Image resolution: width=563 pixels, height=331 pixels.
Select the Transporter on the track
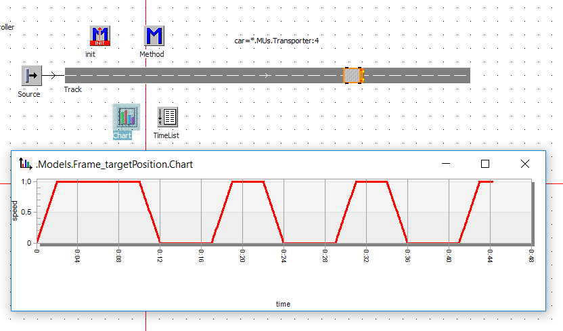pyautogui.click(x=353, y=75)
